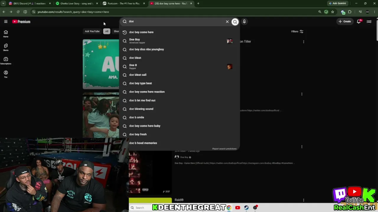Bookmark this page with the star icon

click(x=333, y=12)
